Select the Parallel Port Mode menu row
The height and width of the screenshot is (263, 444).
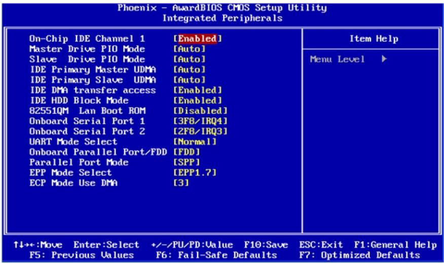point(115,162)
